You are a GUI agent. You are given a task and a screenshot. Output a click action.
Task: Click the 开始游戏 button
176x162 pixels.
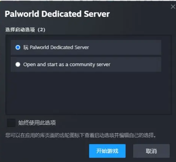point(107,151)
